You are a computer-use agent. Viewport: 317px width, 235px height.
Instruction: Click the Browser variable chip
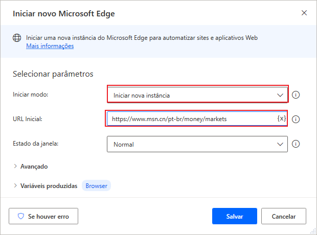[97, 185]
